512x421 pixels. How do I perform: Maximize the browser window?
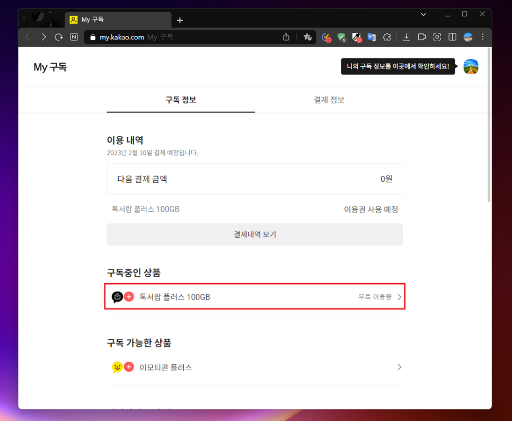[x=465, y=14]
